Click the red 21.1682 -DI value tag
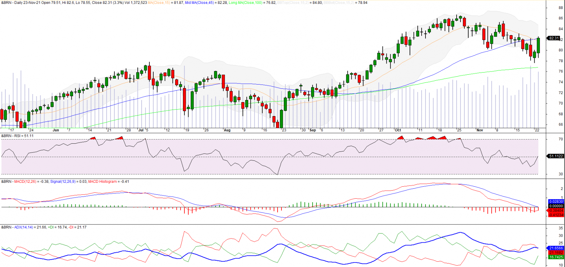 point(556,253)
